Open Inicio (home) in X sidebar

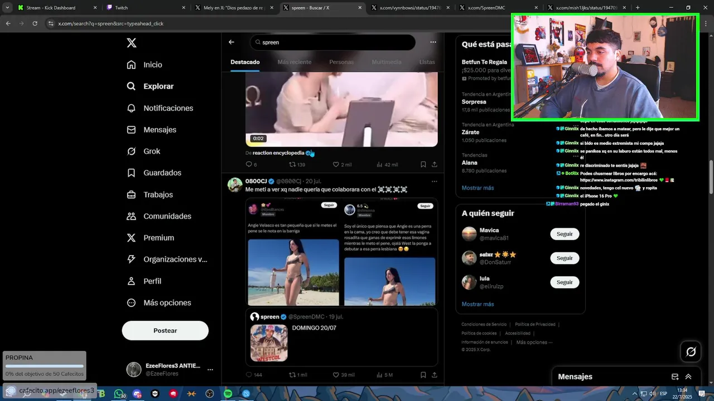145,65
